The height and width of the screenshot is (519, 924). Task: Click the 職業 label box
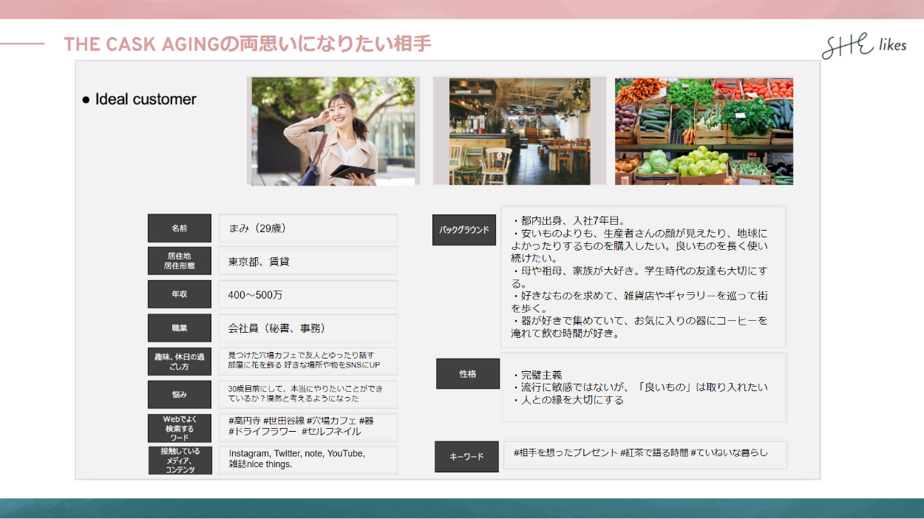point(180,328)
